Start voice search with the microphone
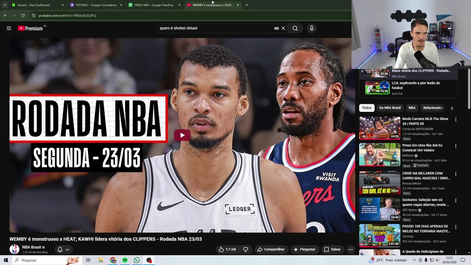Image resolution: width=471 pixels, height=265 pixels. click(312, 28)
